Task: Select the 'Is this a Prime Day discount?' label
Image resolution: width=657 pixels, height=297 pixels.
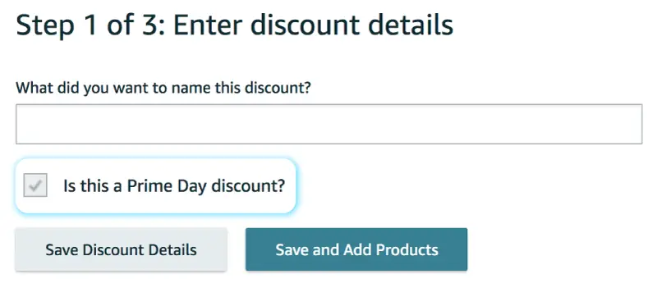Action: [174, 185]
